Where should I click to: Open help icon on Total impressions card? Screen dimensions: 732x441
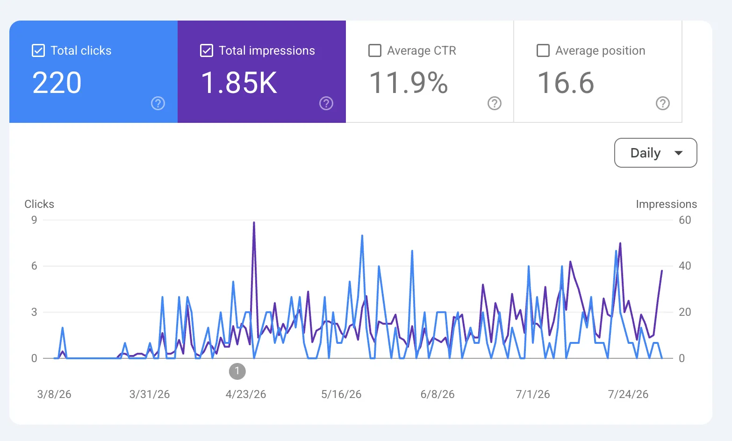pyautogui.click(x=326, y=103)
